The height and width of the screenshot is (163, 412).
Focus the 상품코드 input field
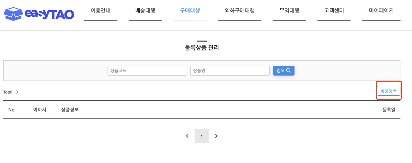pos(147,71)
